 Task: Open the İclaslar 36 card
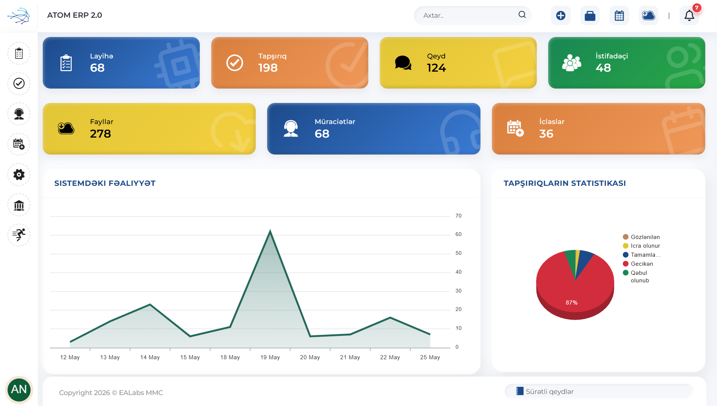click(x=598, y=129)
